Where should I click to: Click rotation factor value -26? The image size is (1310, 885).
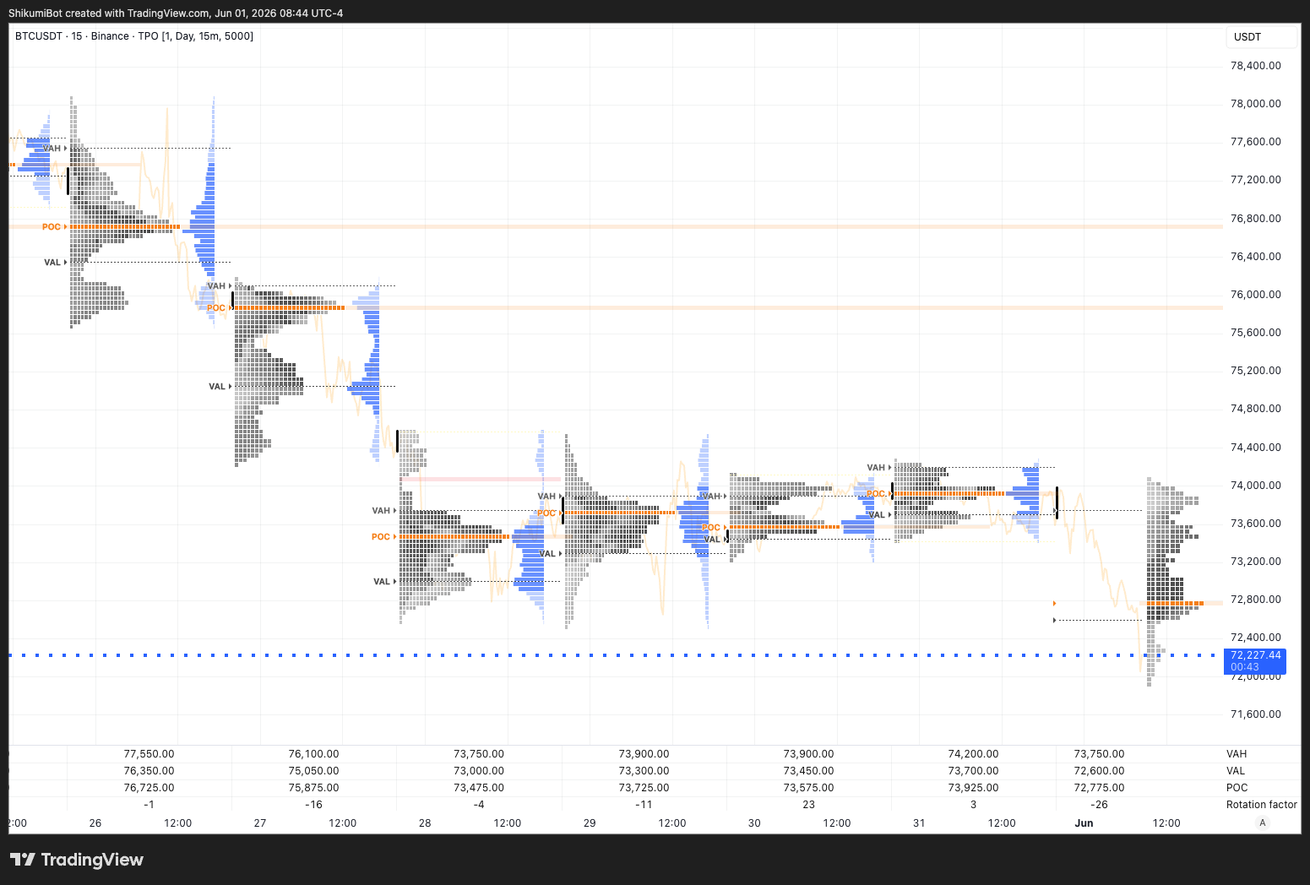click(1100, 805)
